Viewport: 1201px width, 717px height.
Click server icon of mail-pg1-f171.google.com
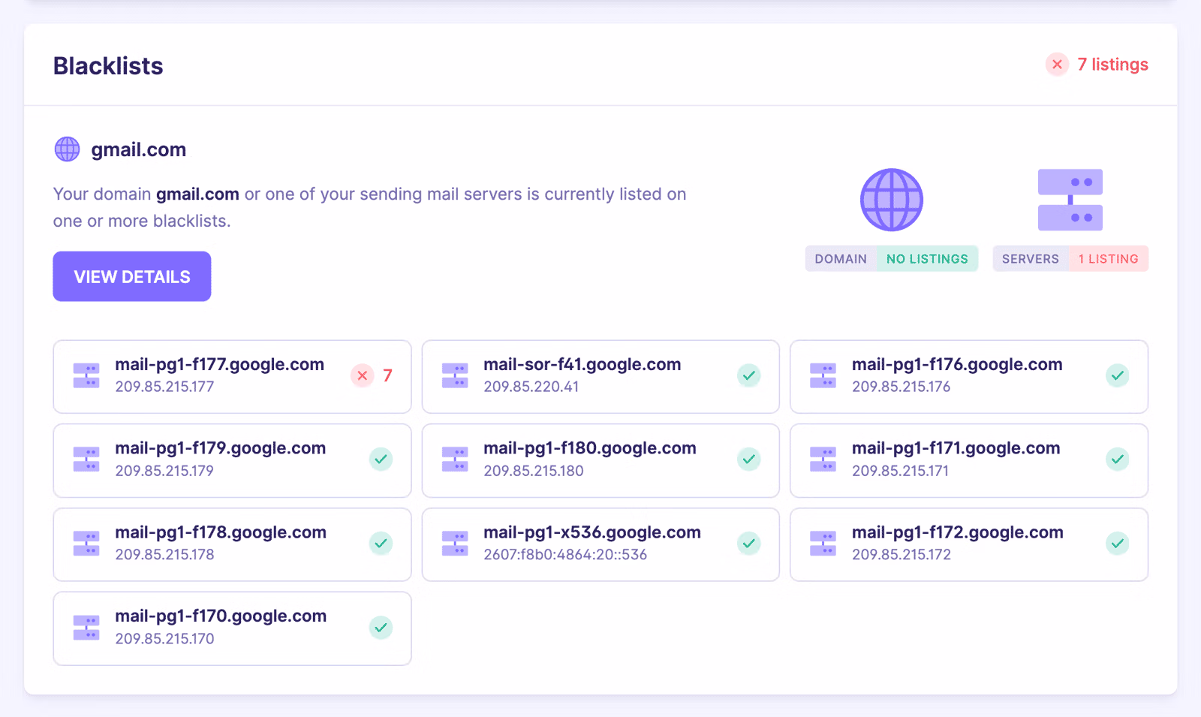pyautogui.click(x=823, y=459)
